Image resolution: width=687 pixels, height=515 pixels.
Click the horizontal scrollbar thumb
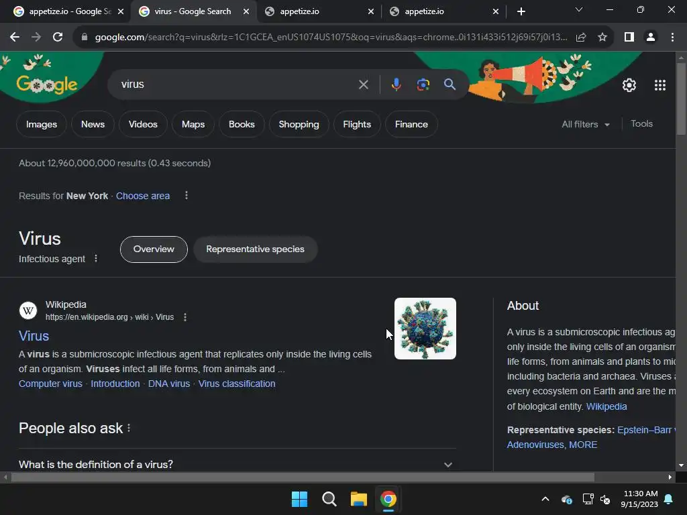[x=303, y=477]
